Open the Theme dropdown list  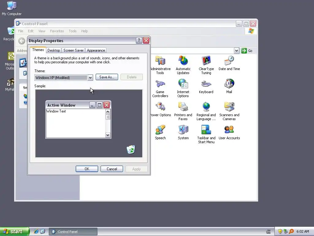click(90, 78)
